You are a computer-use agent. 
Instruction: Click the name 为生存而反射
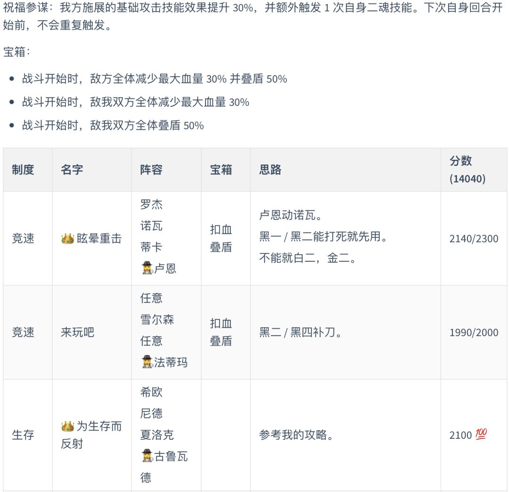click(x=91, y=435)
